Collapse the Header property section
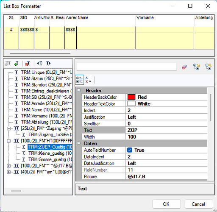Viewport: 217px width, 212px height. 79,90
